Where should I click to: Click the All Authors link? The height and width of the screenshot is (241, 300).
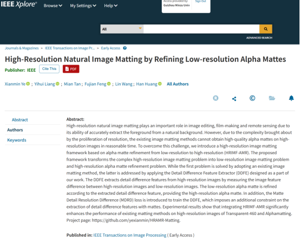[x=178, y=84]
